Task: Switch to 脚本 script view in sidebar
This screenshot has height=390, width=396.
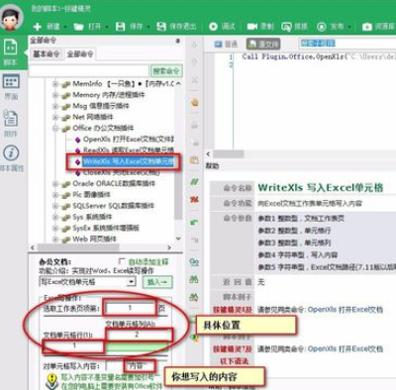Action: [x=11, y=52]
